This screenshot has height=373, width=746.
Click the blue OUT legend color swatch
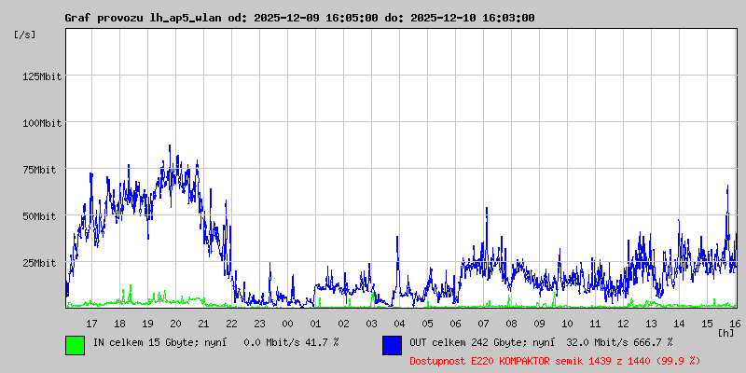point(392,345)
